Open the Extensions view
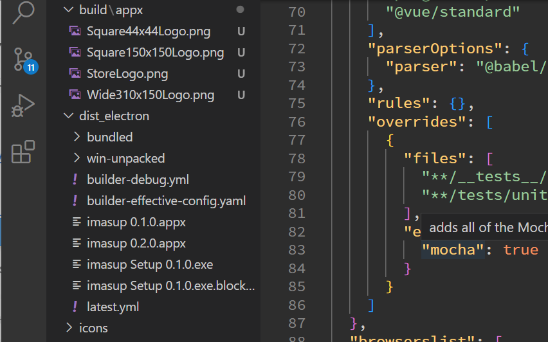The height and width of the screenshot is (342, 548). coord(23,152)
